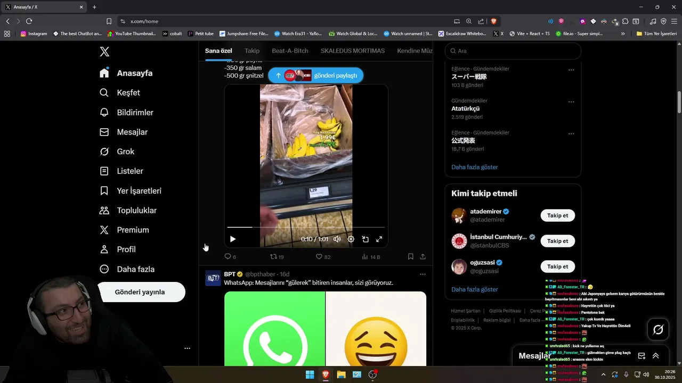The width and height of the screenshot is (682, 383).
Task: Open Profil page
Action: [x=118, y=249]
